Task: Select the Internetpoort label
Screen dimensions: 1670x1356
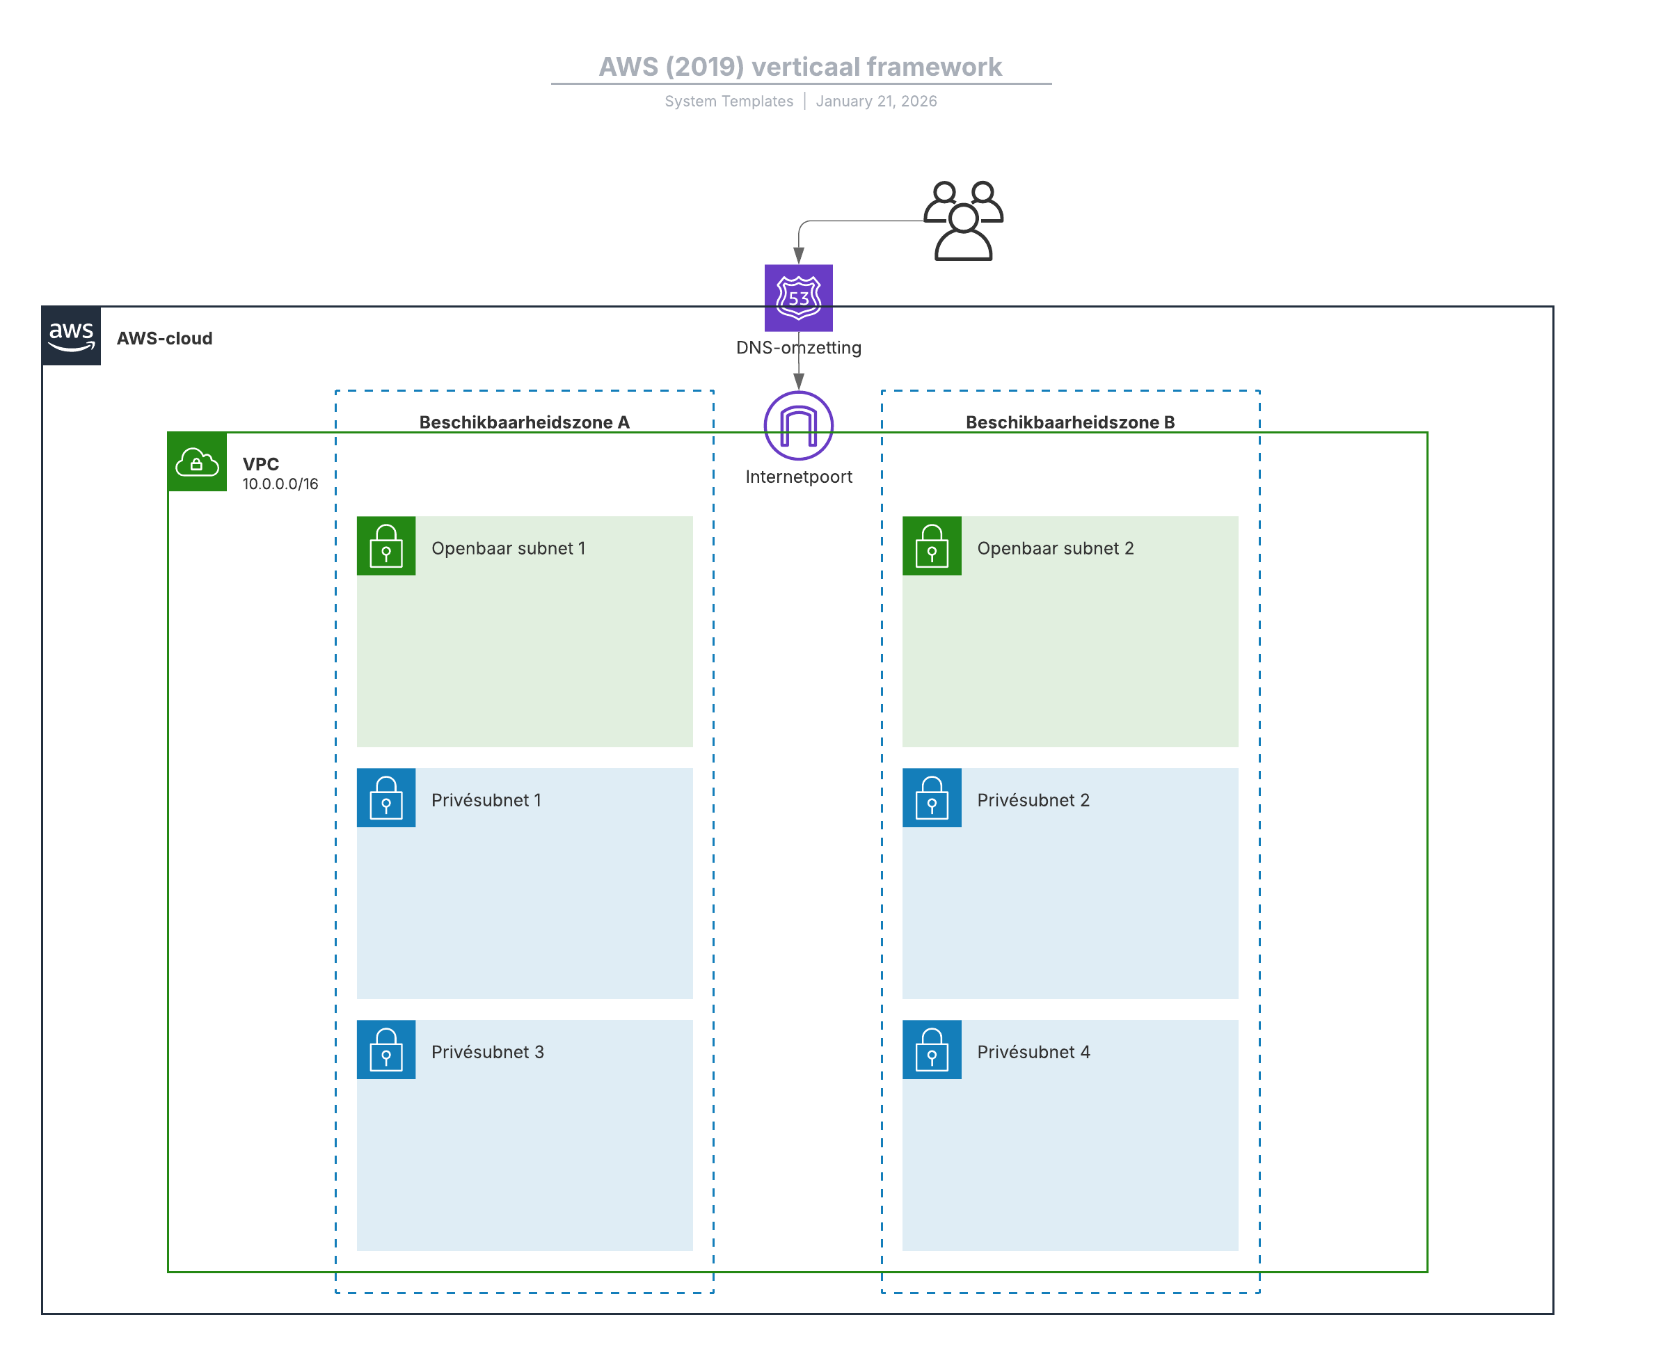Action: (x=798, y=477)
